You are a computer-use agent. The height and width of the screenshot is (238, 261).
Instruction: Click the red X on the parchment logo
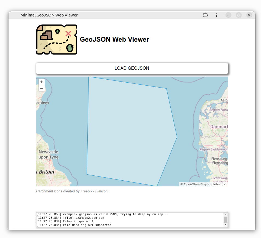68,33
